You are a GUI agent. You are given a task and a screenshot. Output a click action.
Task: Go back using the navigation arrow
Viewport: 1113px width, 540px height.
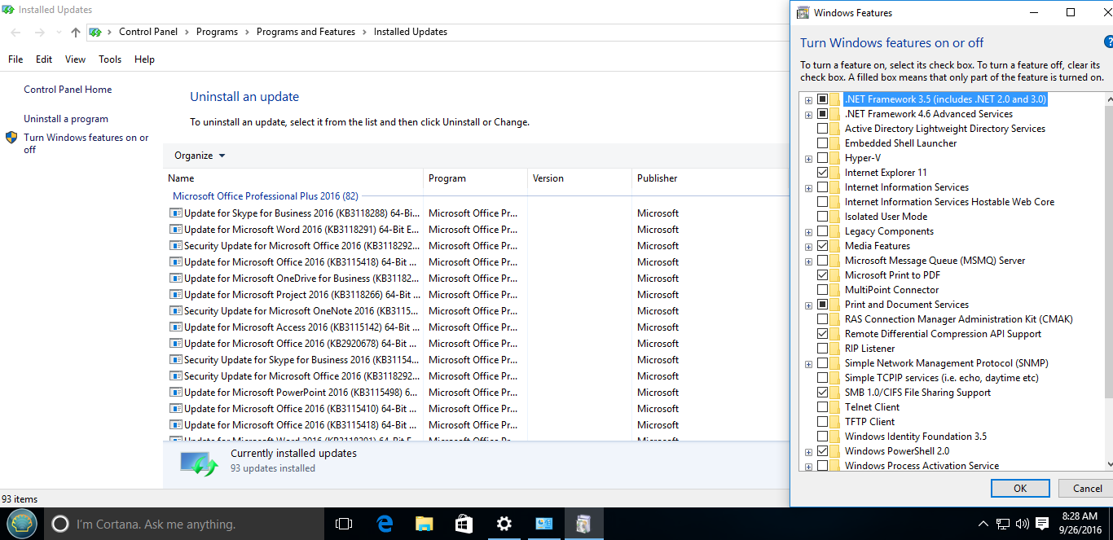(16, 33)
